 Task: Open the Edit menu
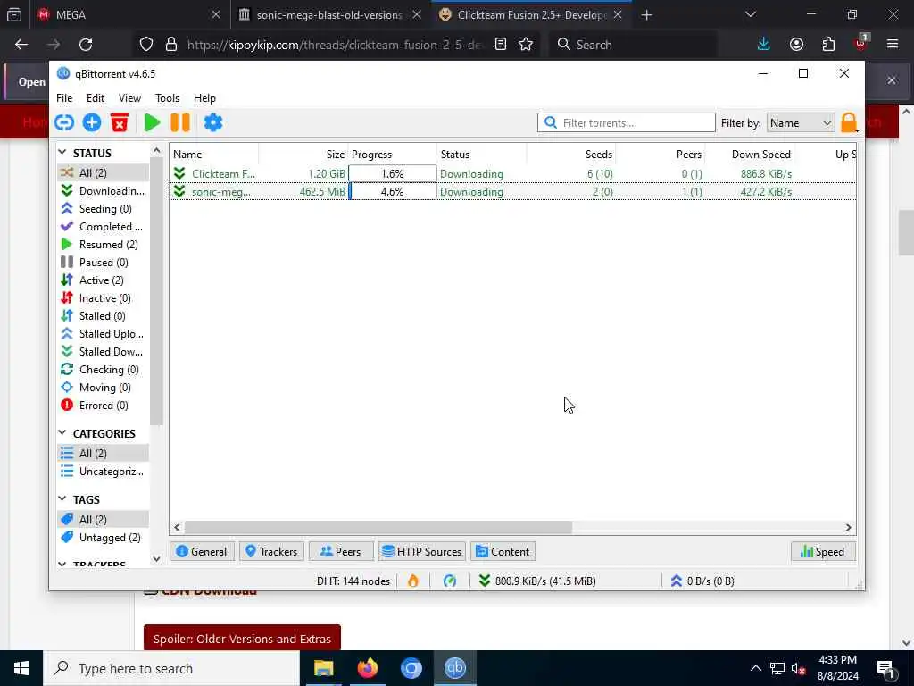95,98
